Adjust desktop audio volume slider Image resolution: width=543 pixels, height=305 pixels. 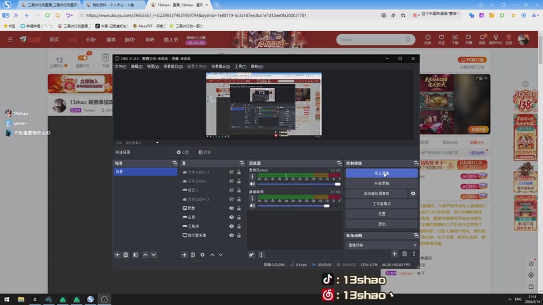299,206
